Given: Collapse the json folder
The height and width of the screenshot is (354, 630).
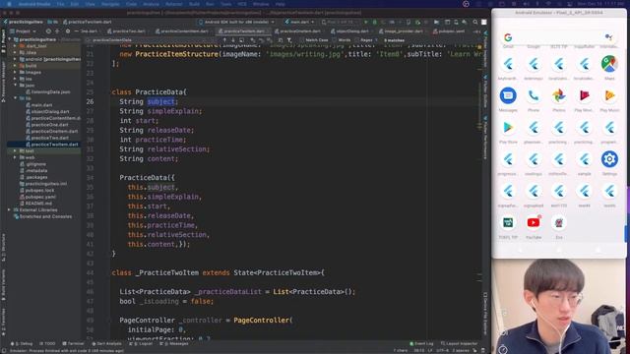Looking at the screenshot, I should [x=16, y=86].
